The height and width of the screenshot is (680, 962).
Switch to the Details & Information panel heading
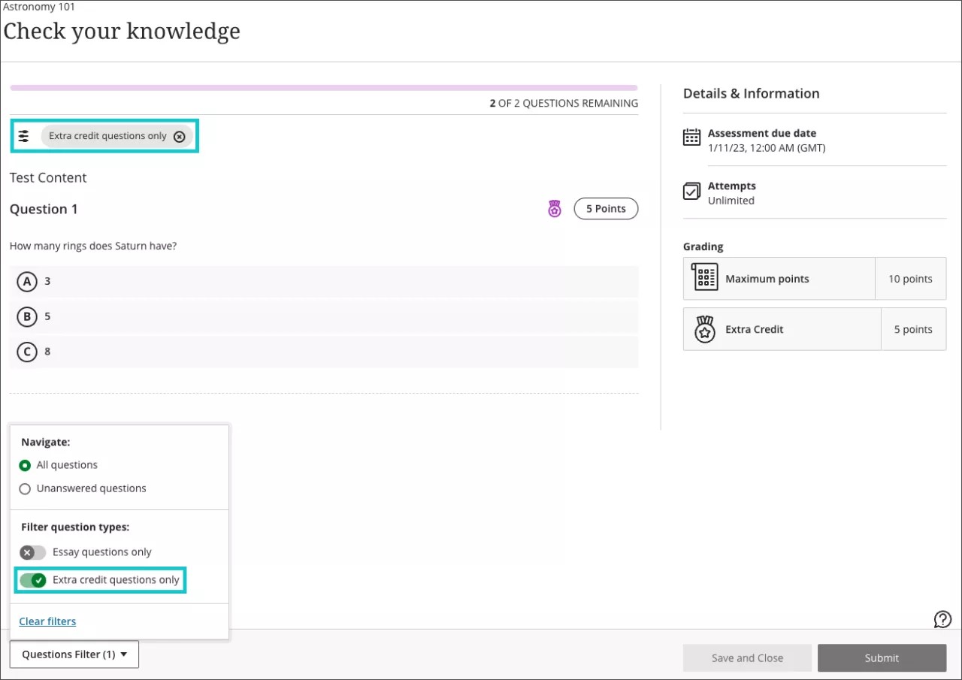click(x=751, y=93)
